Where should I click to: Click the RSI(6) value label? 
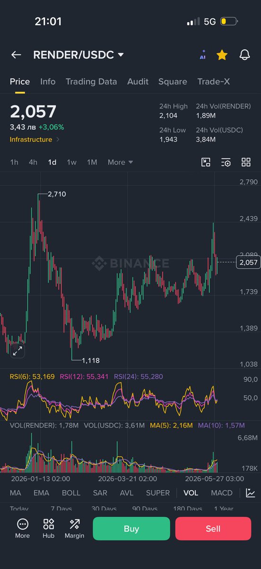[x=32, y=376]
